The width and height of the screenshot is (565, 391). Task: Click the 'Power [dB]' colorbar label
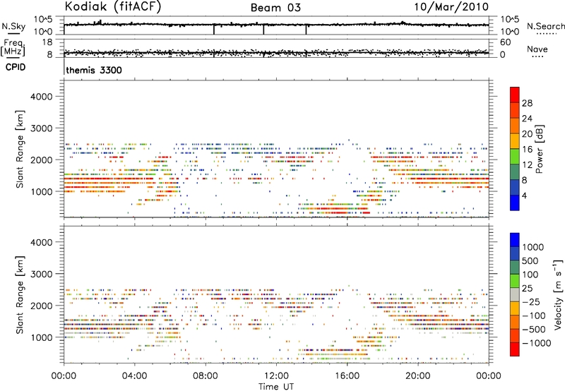539,149
